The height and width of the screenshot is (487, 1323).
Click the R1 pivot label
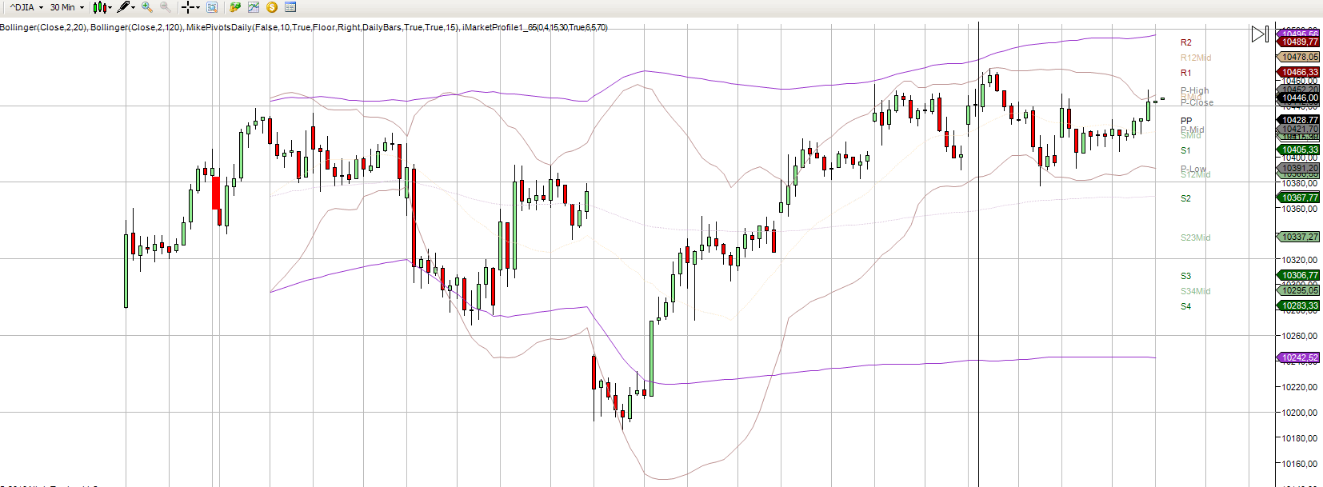pos(1185,73)
